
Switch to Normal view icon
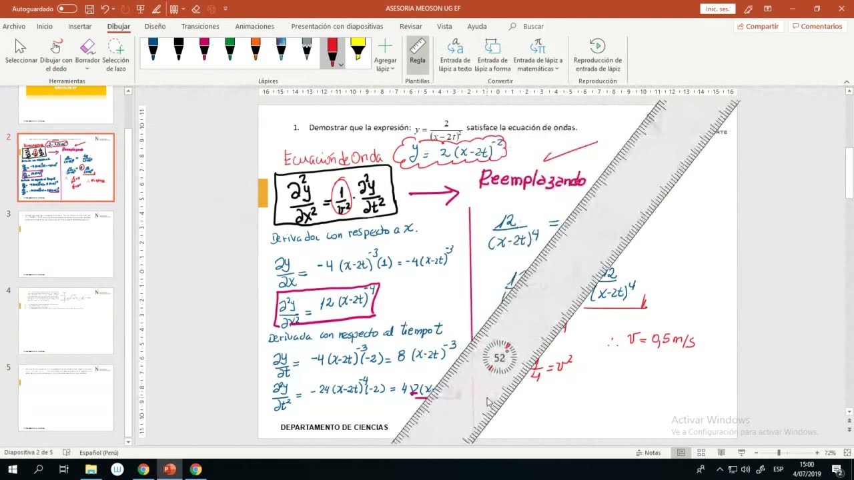click(681, 453)
